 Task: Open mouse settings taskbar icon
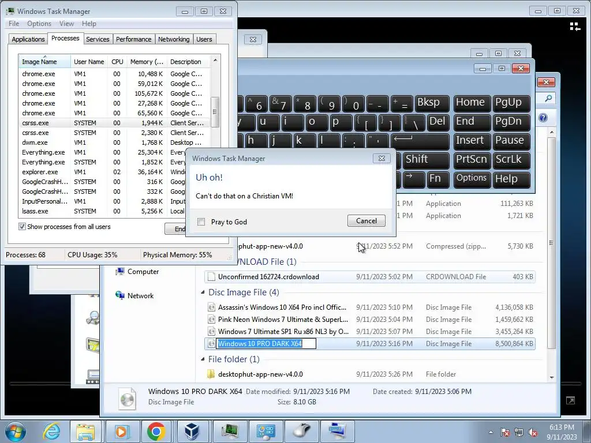[301, 431]
